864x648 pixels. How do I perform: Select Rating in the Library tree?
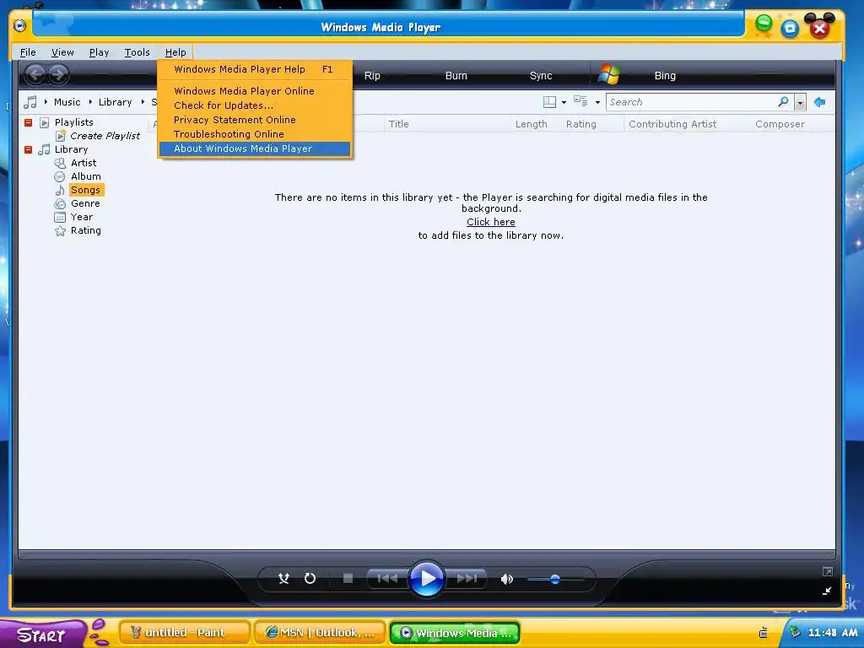click(x=85, y=230)
